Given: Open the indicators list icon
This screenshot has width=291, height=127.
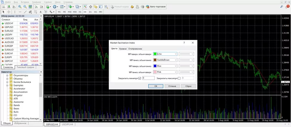Looking at the screenshot, I should point(48,7).
